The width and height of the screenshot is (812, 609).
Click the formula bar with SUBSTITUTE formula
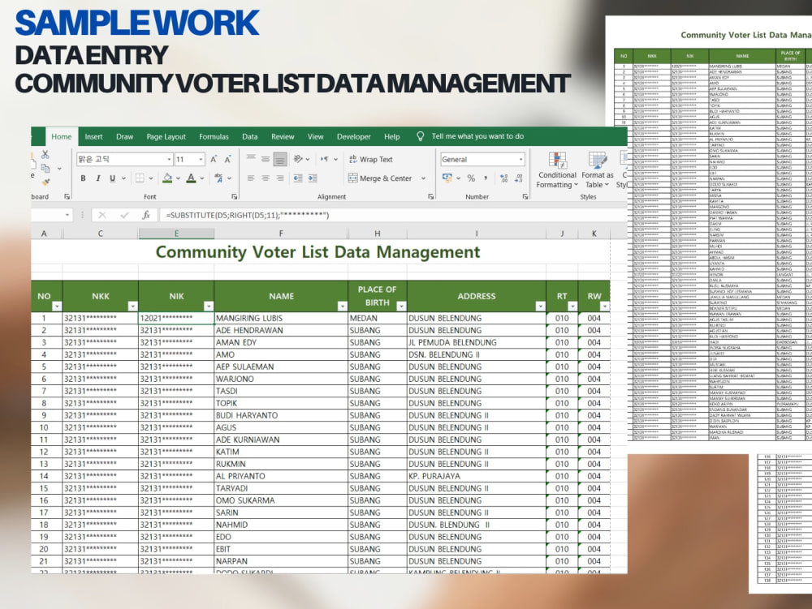(x=392, y=215)
